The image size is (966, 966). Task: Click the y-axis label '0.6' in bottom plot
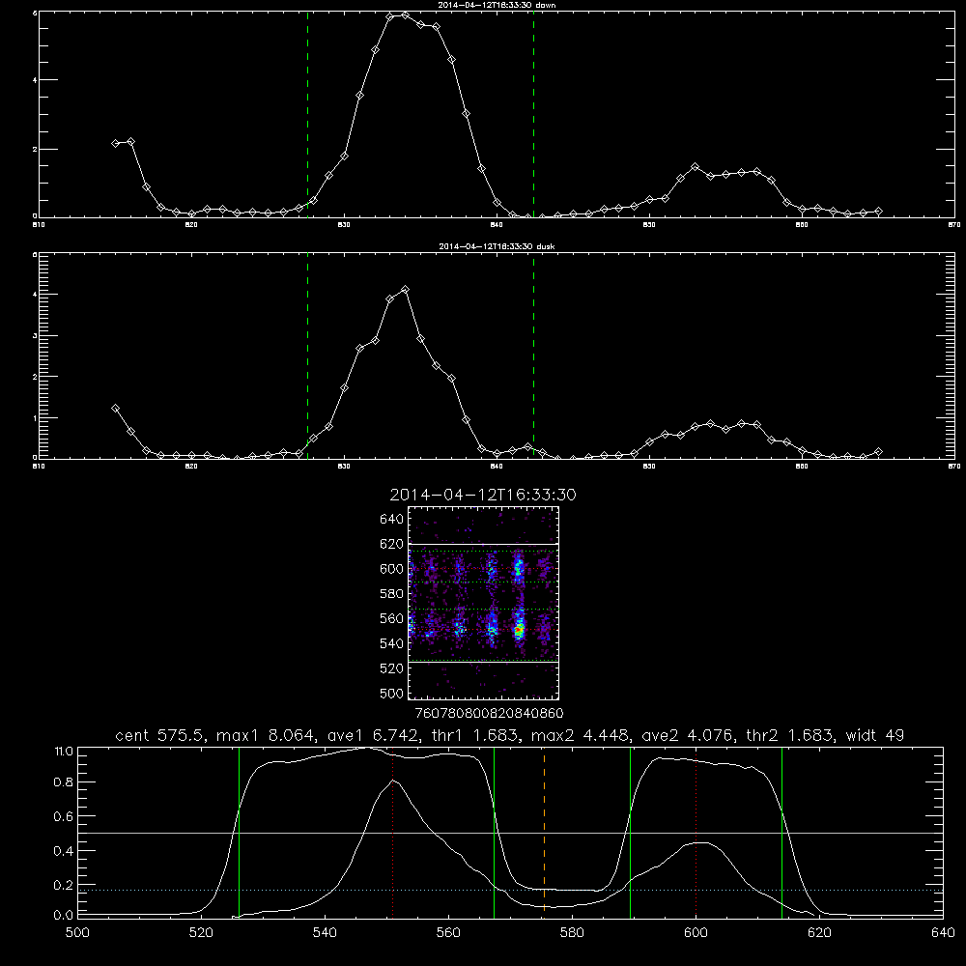click(x=64, y=817)
